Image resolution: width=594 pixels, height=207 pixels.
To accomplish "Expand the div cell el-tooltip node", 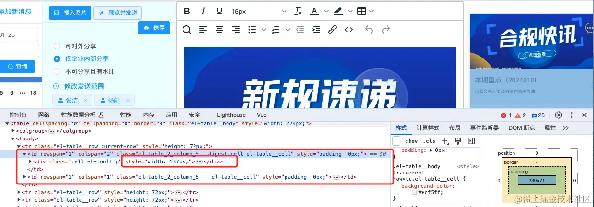I will [x=31, y=161].
